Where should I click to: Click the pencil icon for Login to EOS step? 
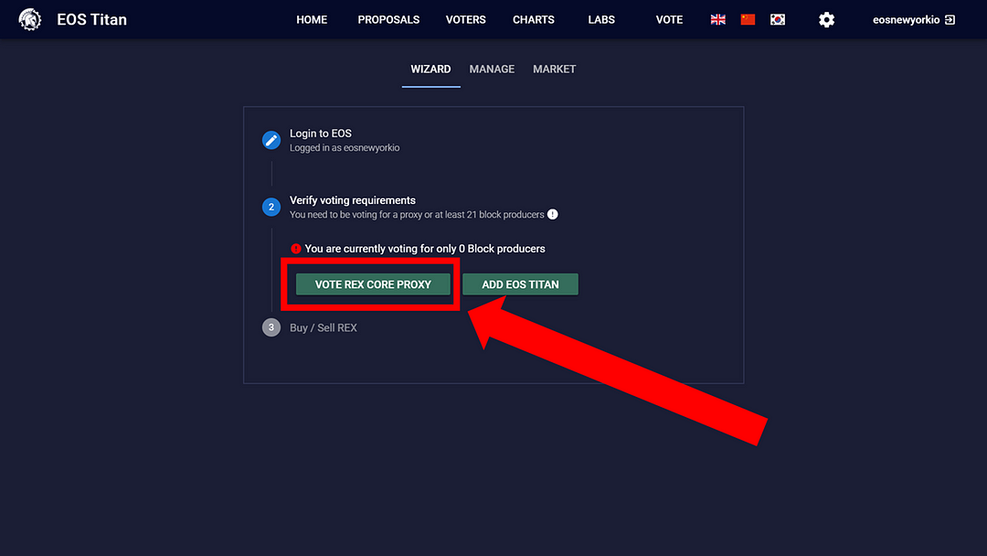click(271, 140)
